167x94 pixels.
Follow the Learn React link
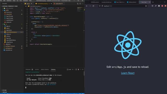[x=128, y=73]
